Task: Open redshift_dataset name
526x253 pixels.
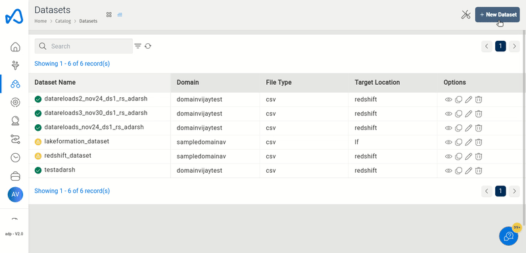Action: (x=68, y=156)
